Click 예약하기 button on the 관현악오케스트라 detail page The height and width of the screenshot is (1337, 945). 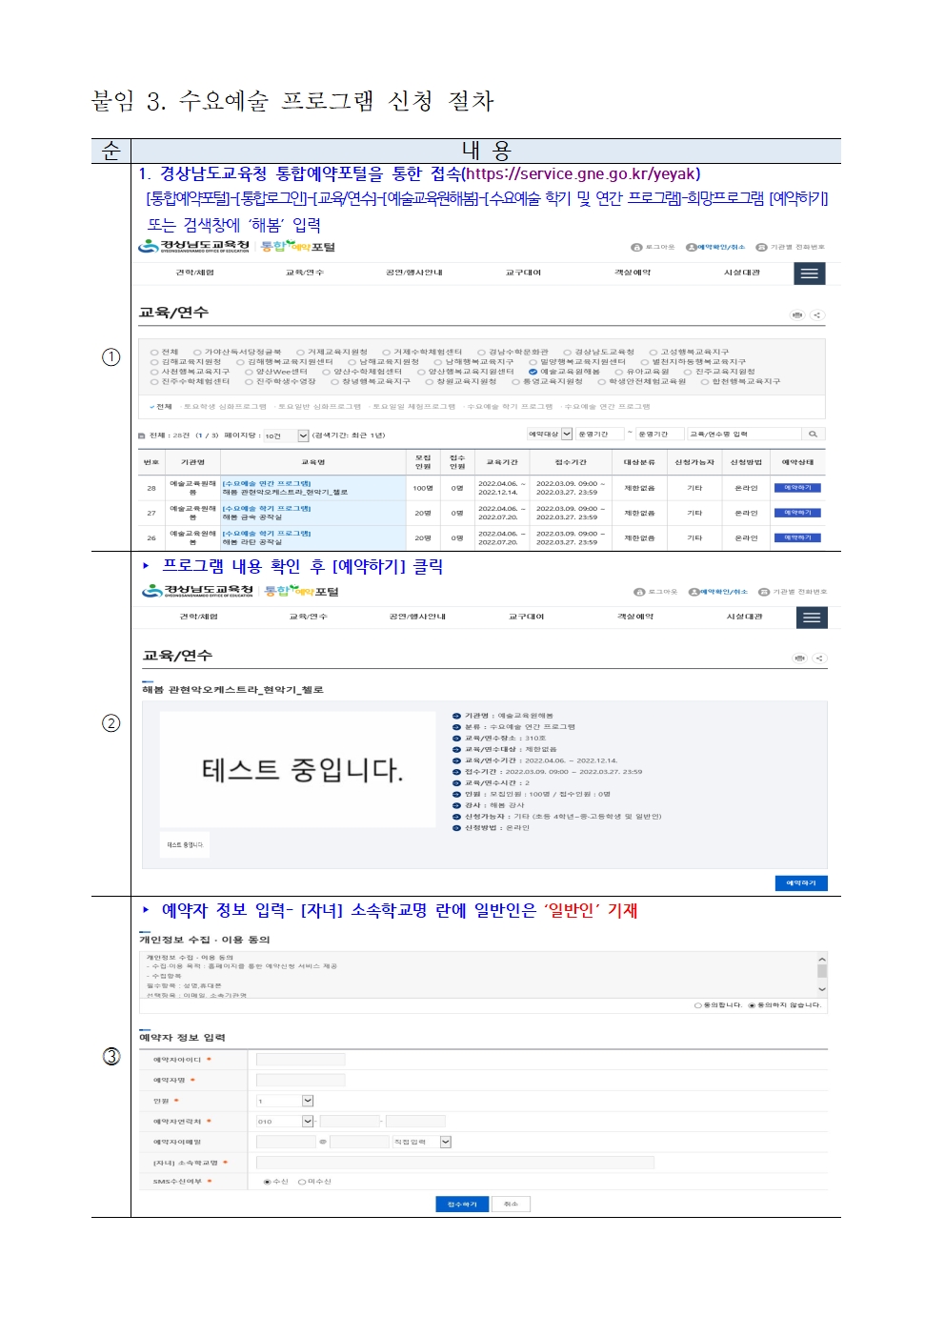click(801, 883)
